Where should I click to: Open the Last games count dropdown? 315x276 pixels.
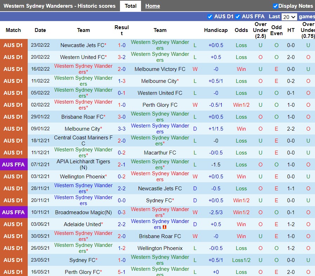pyautogui.click(x=289, y=17)
